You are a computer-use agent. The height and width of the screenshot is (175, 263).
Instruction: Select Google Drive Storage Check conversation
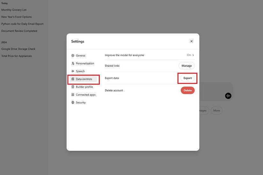tap(18, 49)
